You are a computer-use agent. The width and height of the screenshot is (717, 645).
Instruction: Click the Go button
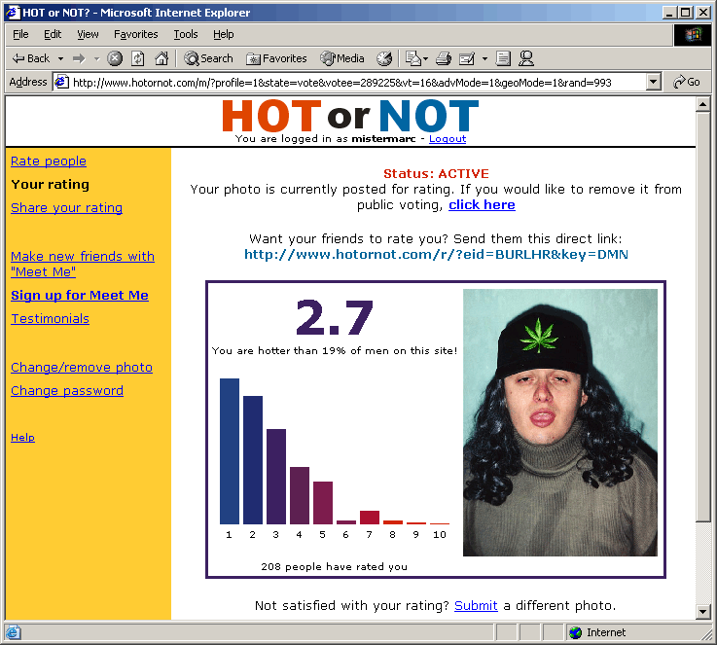tap(687, 83)
